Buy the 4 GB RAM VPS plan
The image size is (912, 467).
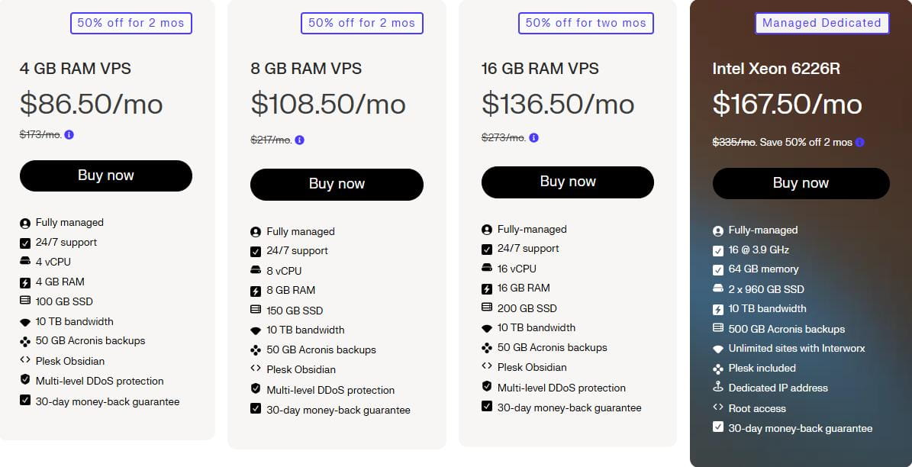[106, 176]
